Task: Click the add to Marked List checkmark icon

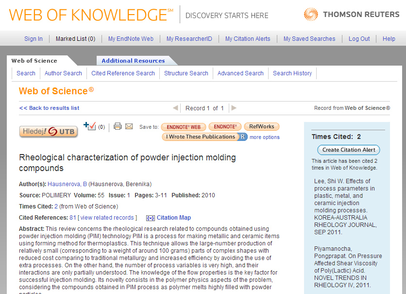Action: [x=90, y=126]
